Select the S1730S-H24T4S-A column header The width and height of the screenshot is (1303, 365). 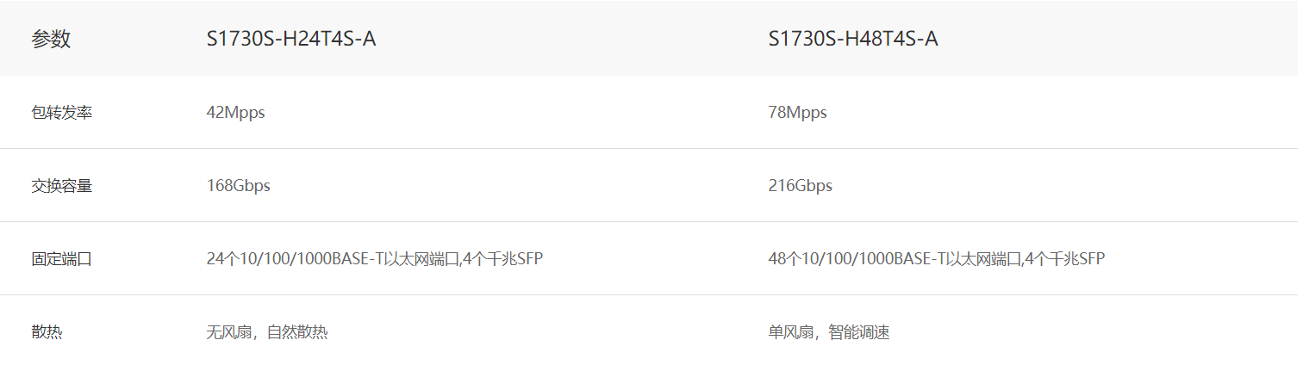tap(290, 39)
